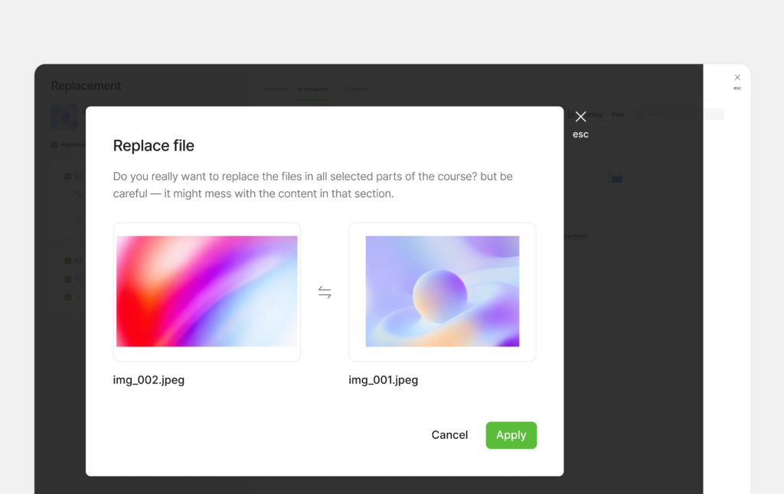Open the Sorting dropdown
The width and height of the screenshot is (784, 494).
click(592, 115)
